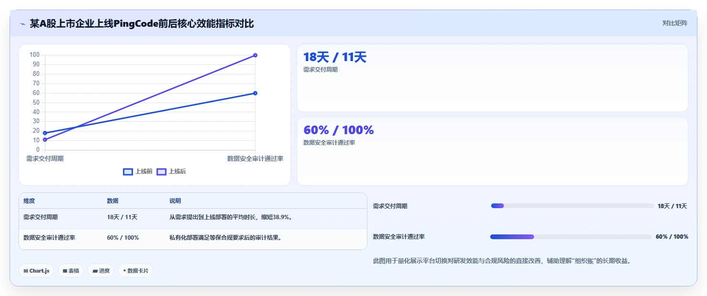The width and height of the screenshot is (707, 296).
Task: Toggle the 上线前 legend item
Action: point(138,171)
